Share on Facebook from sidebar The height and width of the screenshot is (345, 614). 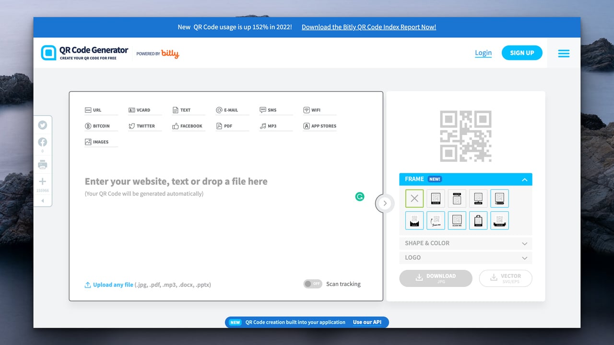[x=43, y=142]
